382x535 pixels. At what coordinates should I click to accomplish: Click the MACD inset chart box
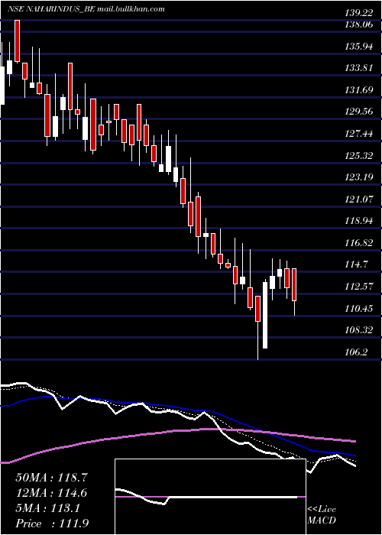210,497
